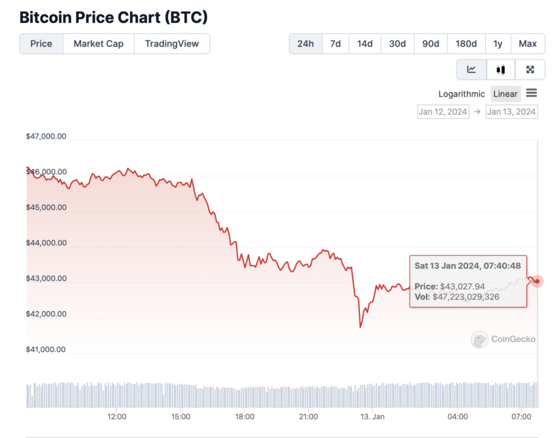Switch to the Market Cap tab

pyautogui.click(x=98, y=44)
